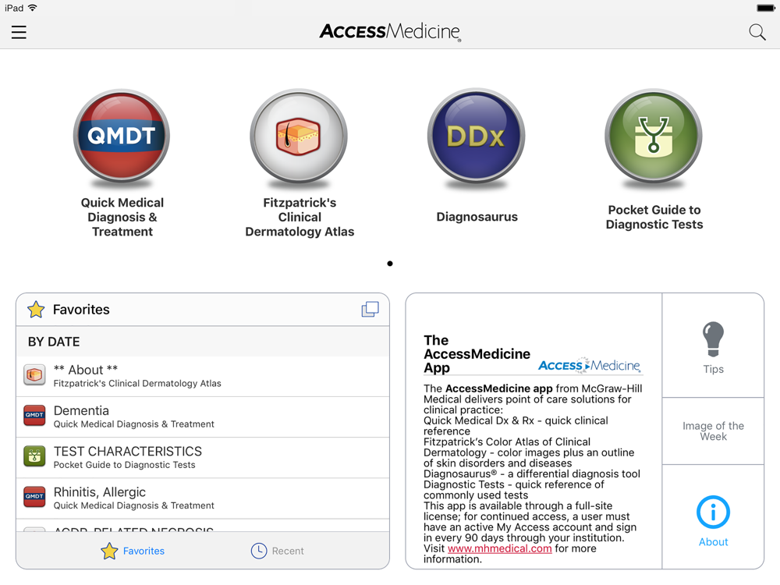Click the Tips label
Viewport: 780px width, 585px height.
[714, 369]
